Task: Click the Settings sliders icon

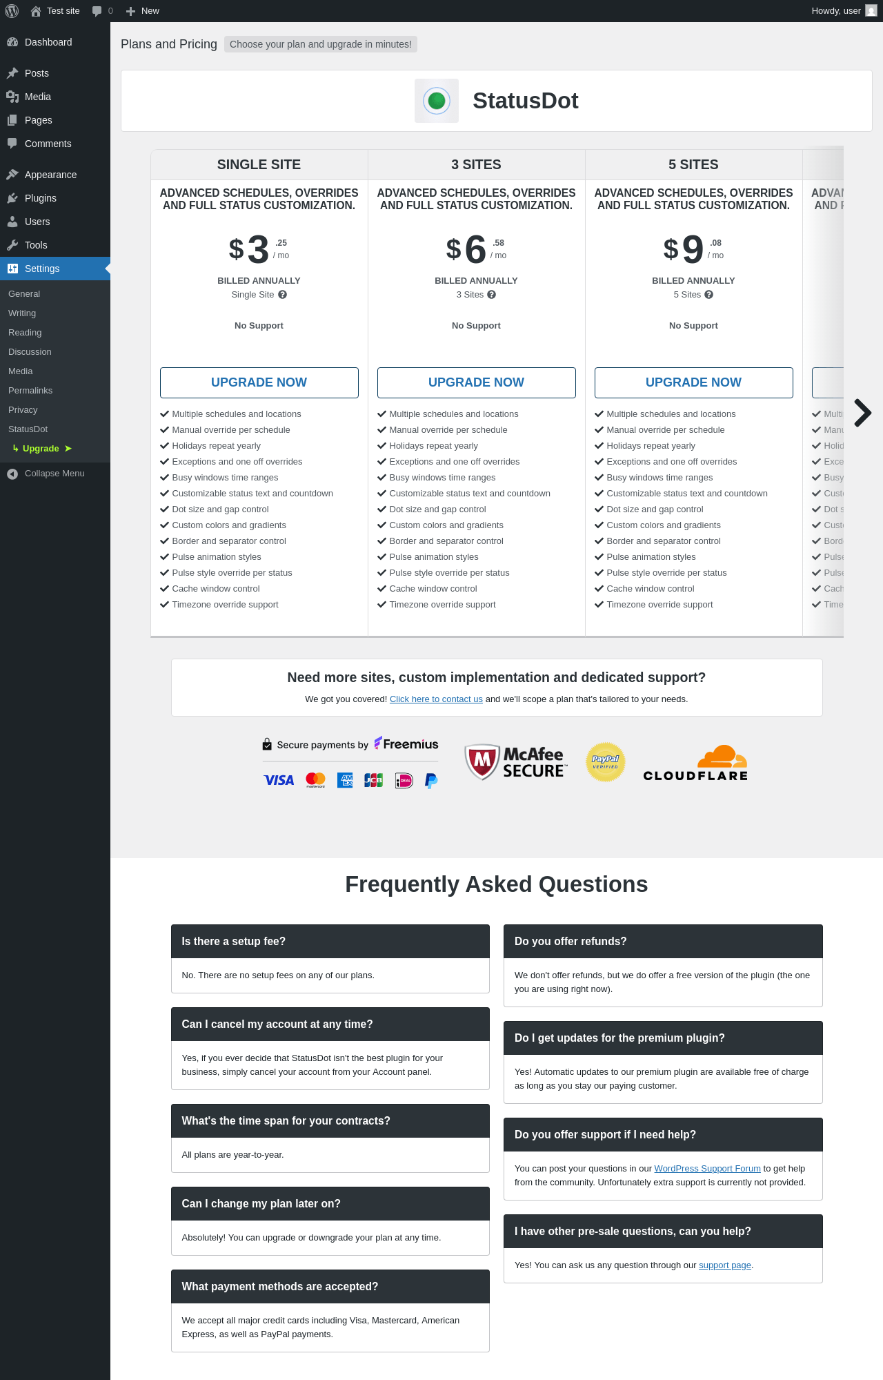Action: pos(12,269)
